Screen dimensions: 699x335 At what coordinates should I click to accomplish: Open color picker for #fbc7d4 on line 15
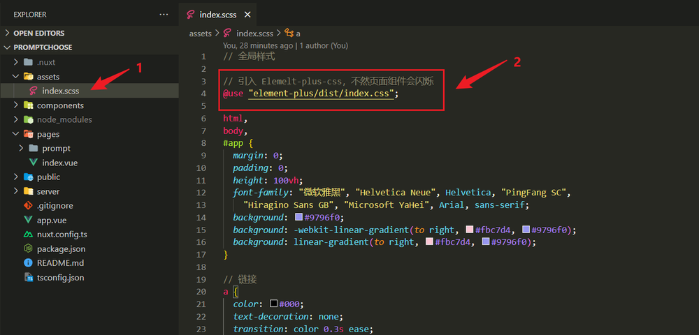tap(470, 230)
